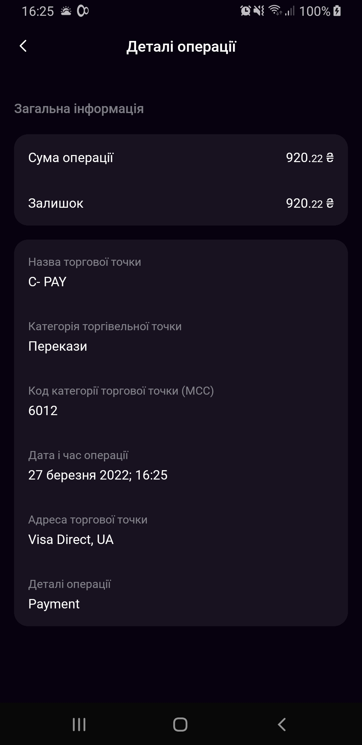Tap the Payment operation detail text
The image size is (362, 745).
tap(54, 604)
